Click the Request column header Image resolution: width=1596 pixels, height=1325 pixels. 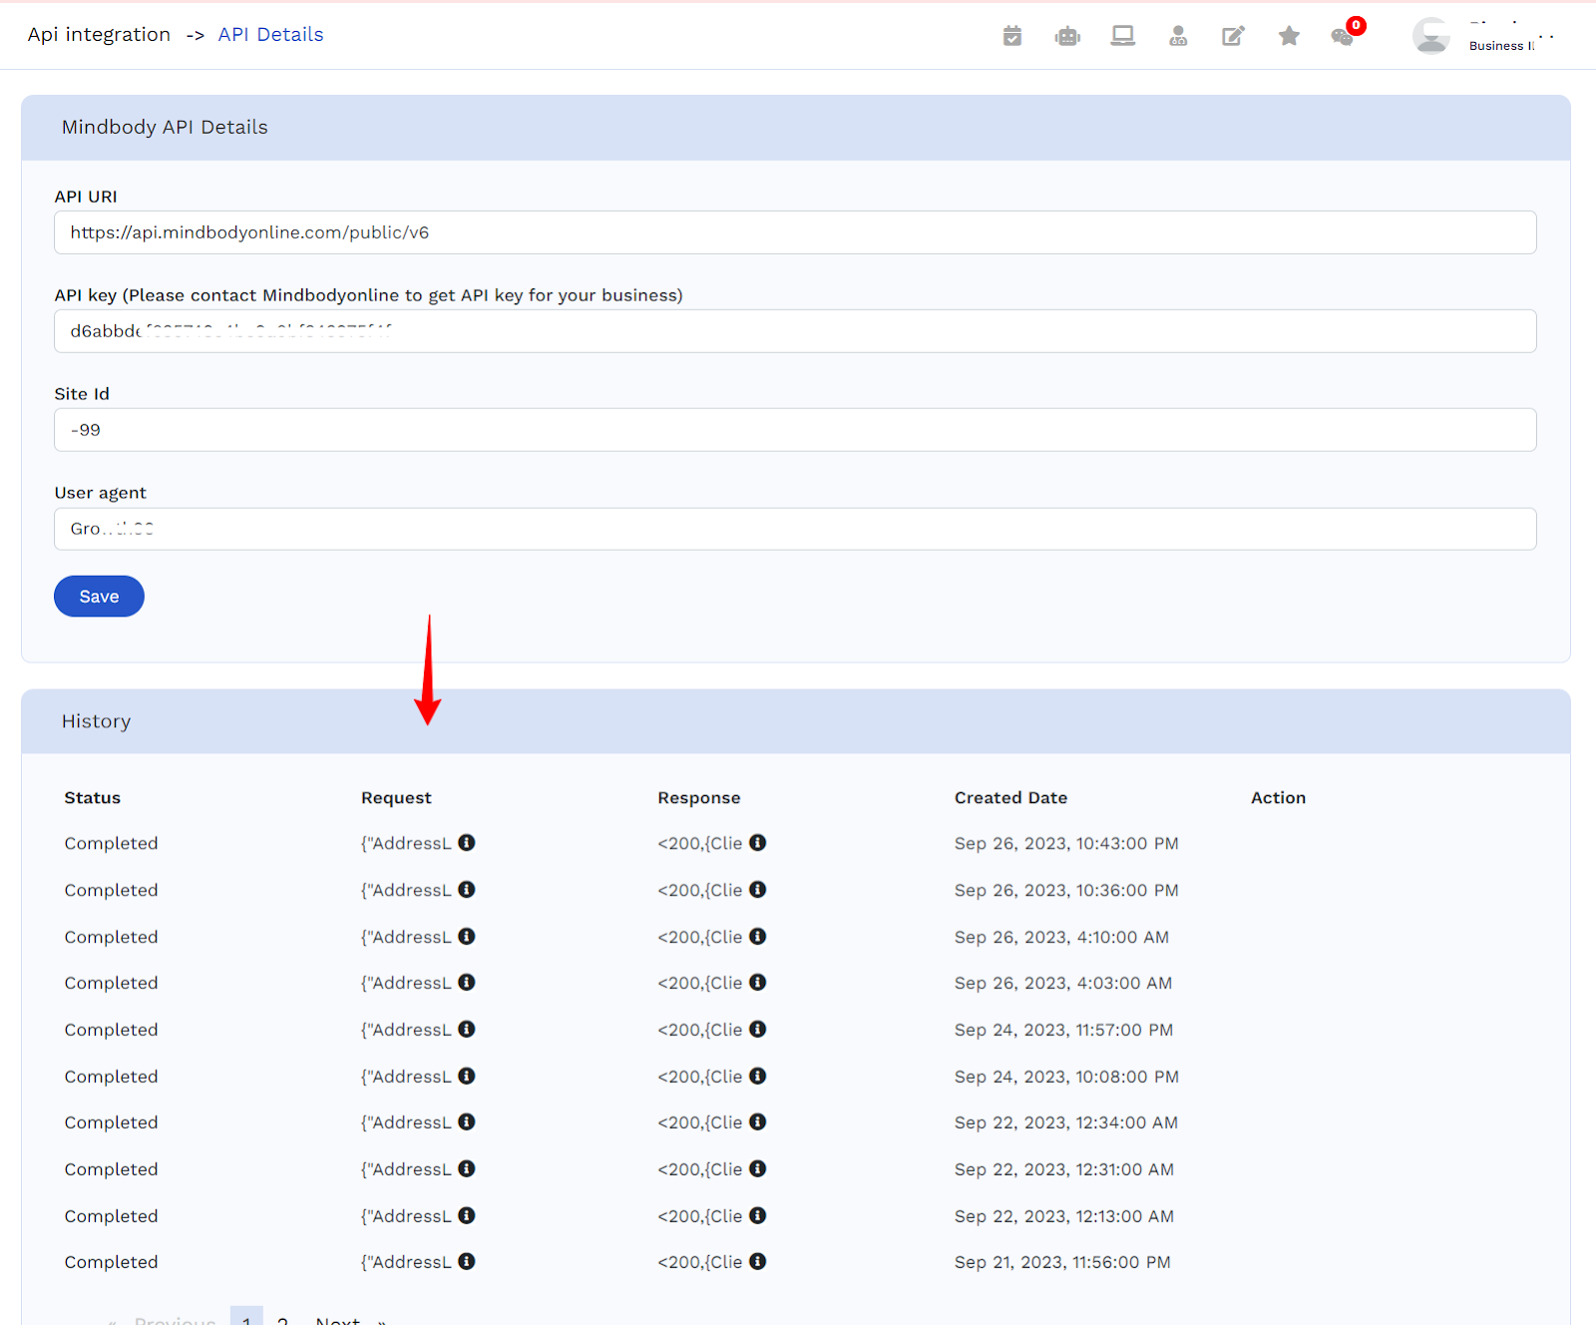coord(396,798)
